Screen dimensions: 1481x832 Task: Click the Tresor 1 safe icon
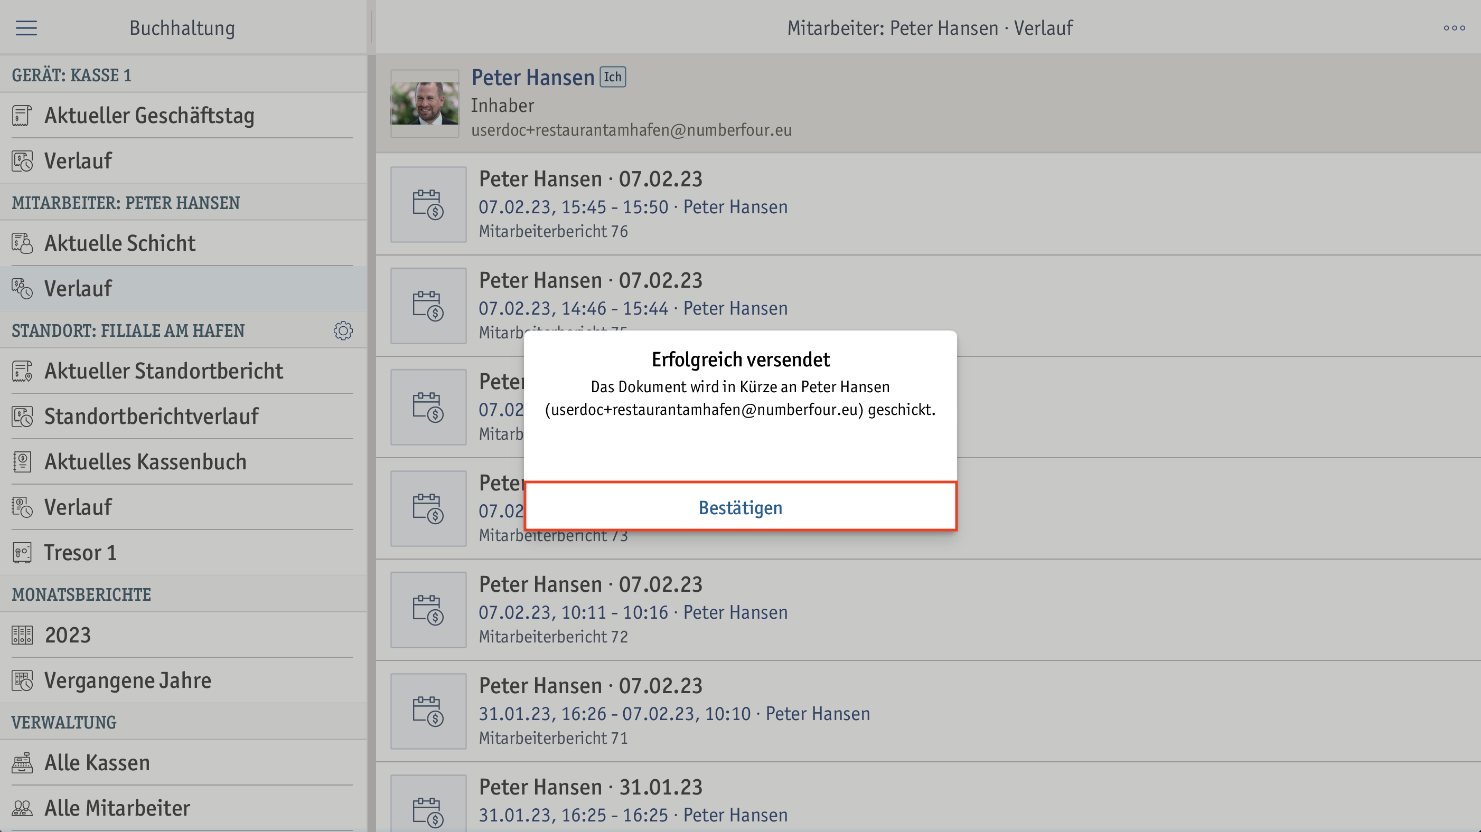22,553
